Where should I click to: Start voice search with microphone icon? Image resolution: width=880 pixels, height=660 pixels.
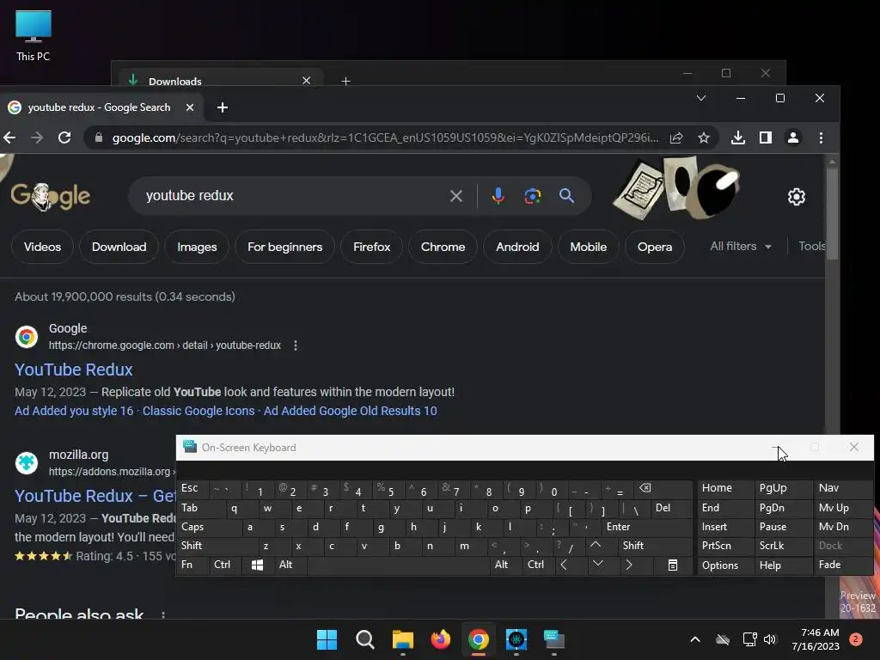[498, 196]
